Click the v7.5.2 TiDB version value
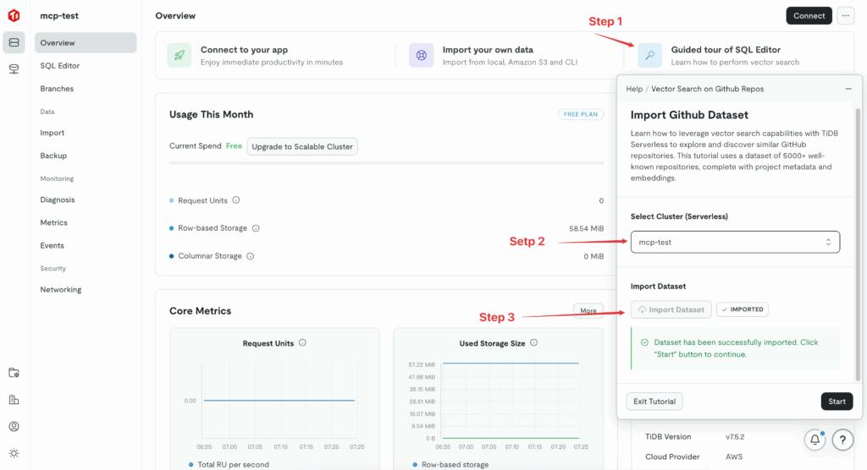 [x=735, y=436]
